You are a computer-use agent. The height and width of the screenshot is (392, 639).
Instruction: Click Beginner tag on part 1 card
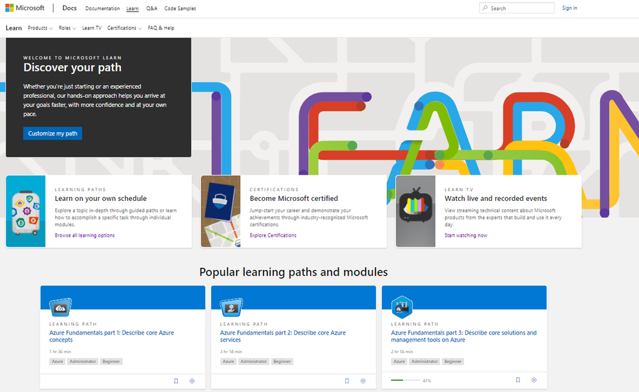[x=111, y=361]
